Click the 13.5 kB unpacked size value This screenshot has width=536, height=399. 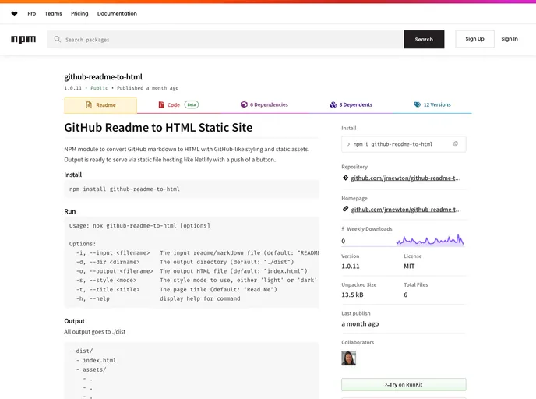coord(352,295)
